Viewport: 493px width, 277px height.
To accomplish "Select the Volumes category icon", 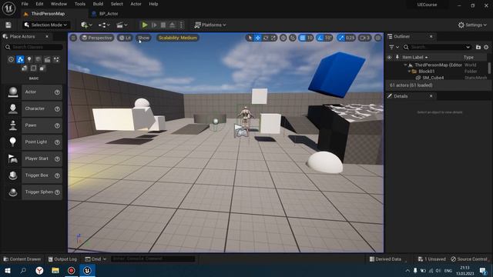I will [33, 68].
